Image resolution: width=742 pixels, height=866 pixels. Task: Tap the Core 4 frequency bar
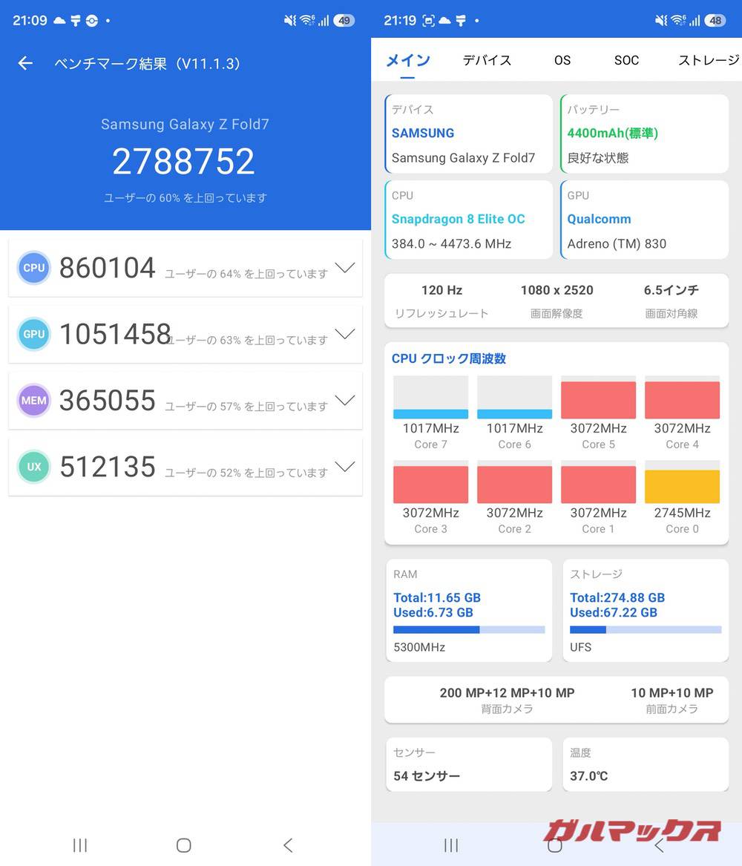(683, 397)
